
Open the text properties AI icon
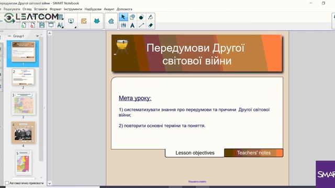click(x=60, y=25)
